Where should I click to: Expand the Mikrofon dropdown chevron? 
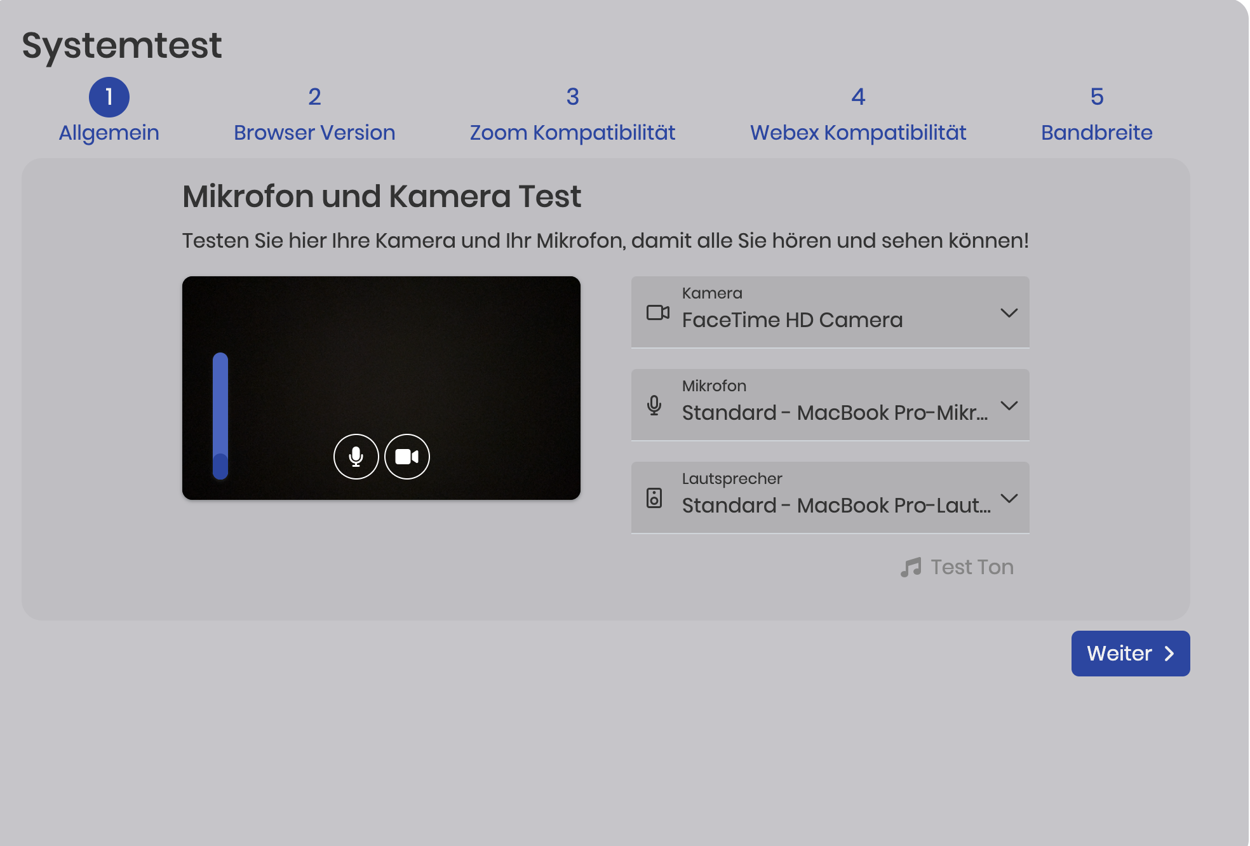(1009, 405)
